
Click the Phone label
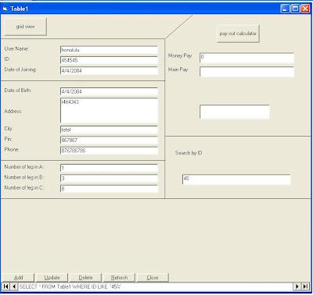12,149
